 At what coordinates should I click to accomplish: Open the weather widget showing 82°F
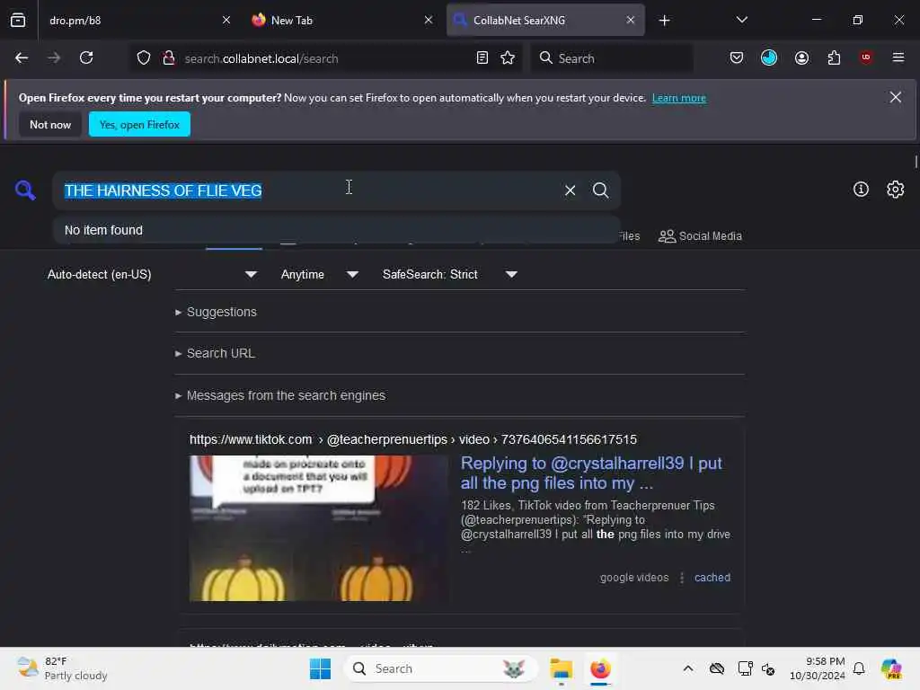click(x=62, y=668)
